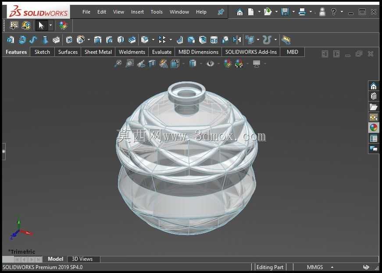Go to Previous View icon
The image size is (382, 273).
(x=141, y=64)
